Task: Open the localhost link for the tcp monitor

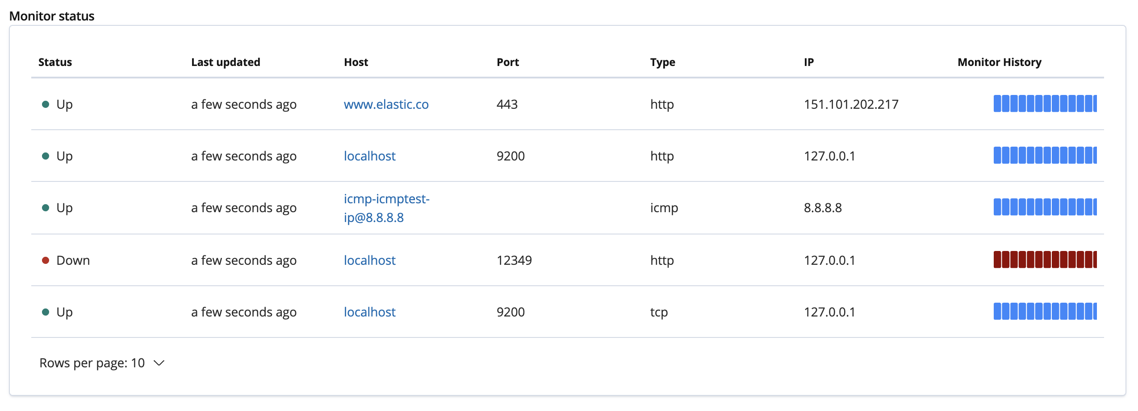Action: [x=369, y=312]
